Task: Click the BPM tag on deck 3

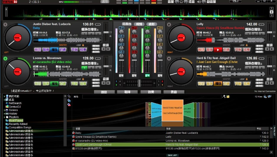Action: coord(98,58)
